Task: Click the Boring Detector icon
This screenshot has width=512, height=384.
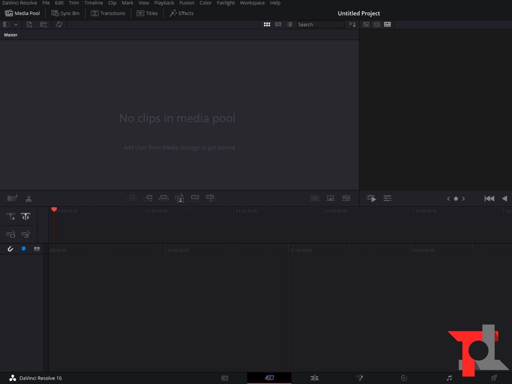Action: click(x=12, y=198)
